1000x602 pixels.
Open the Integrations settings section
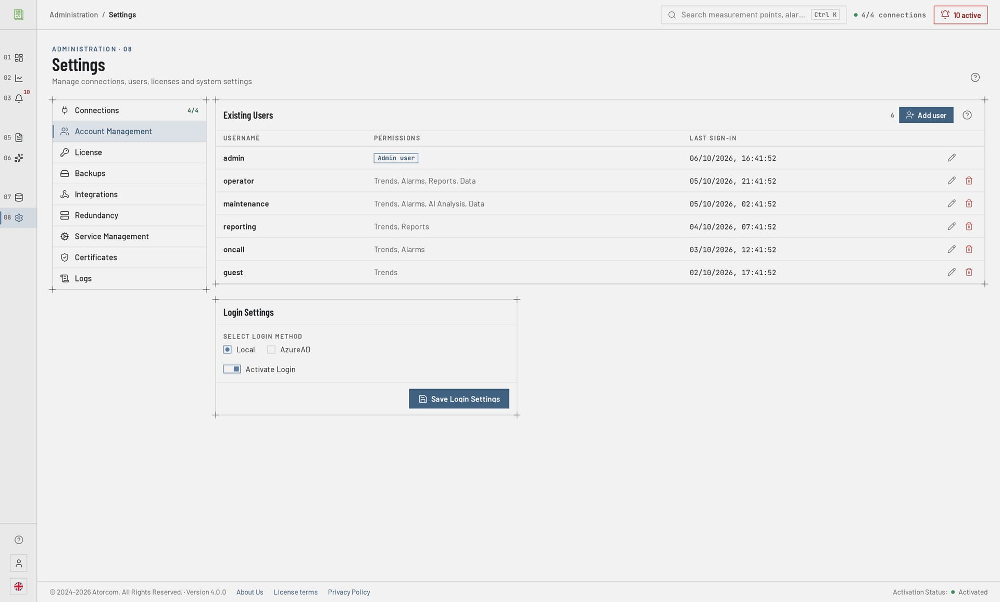(129, 195)
